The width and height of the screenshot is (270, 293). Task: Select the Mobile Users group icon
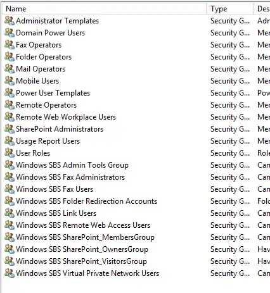[10, 81]
